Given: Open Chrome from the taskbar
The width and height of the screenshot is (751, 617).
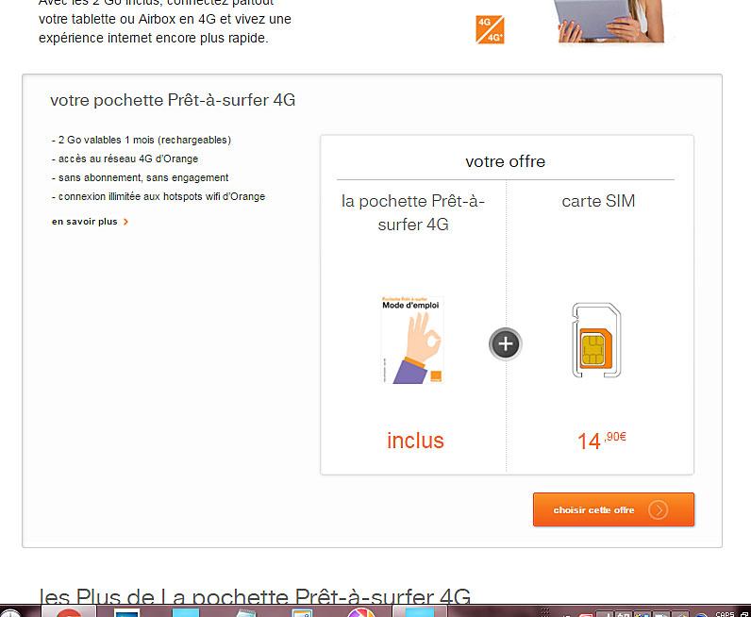Looking at the screenshot, I should 69,611.
